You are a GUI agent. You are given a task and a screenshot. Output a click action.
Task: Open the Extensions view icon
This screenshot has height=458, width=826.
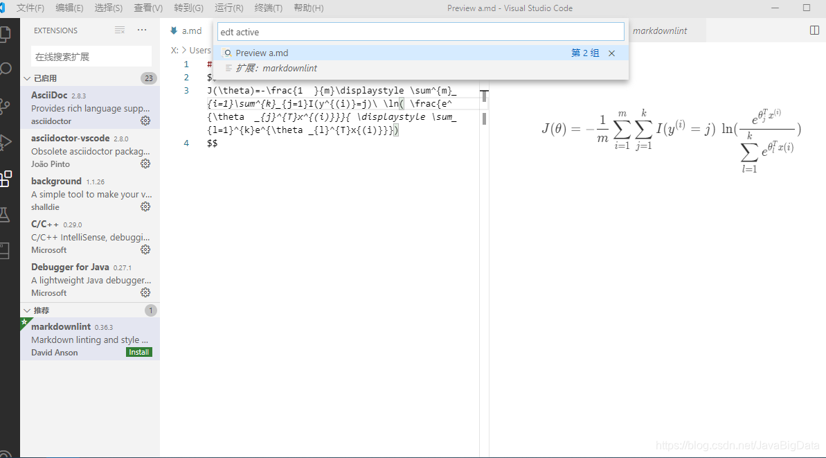click(6, 178)
